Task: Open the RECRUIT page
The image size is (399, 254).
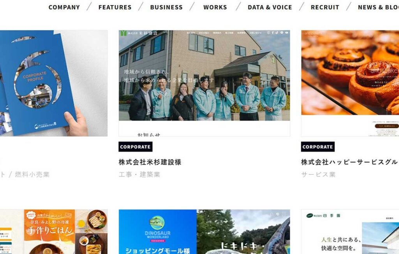Action: tap(325, 7)
